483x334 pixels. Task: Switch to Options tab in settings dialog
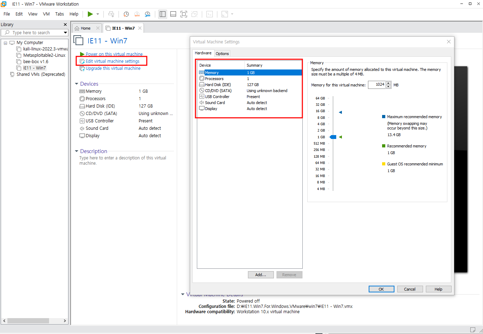coord(222,54)
